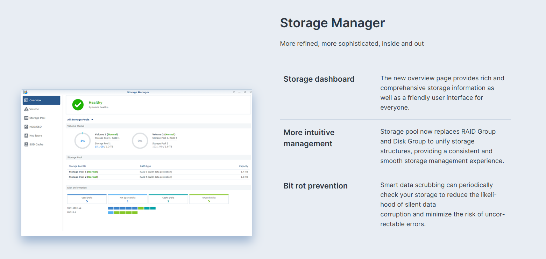546x259 pixels.
Task: Click the DX513-1 device label
Action: 72,212
